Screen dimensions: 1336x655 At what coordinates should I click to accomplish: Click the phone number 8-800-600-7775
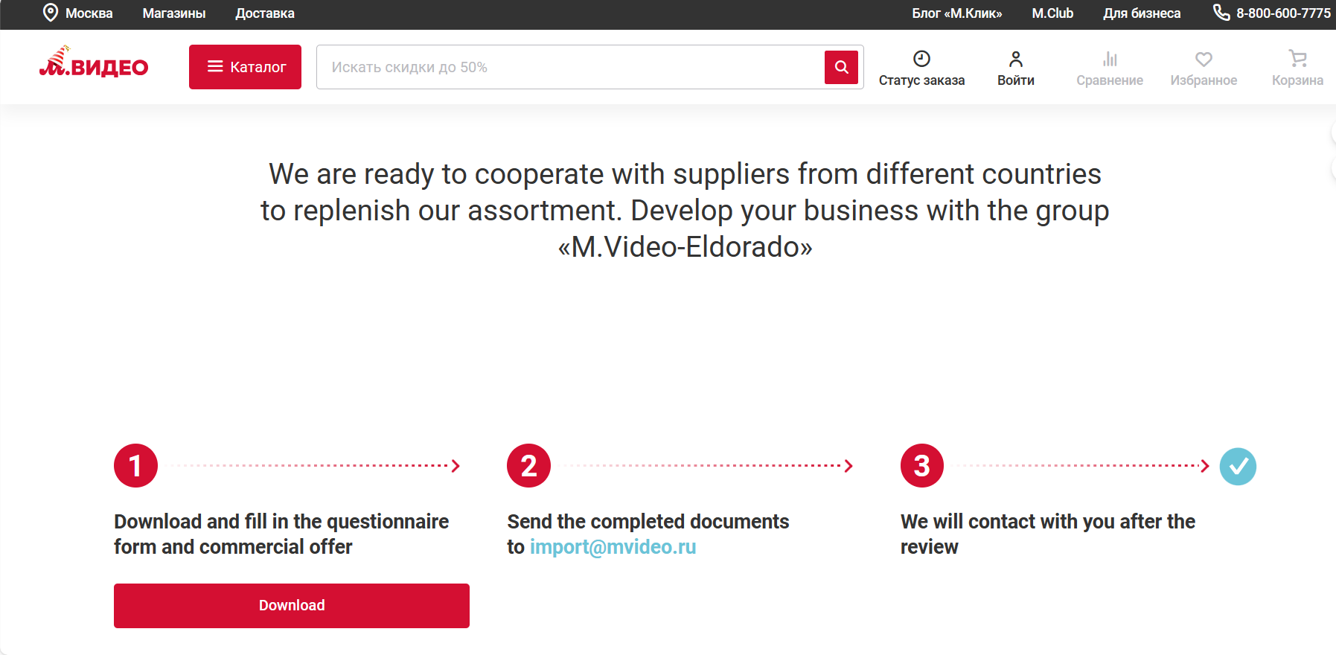pyautogui.click(x=1282, y=13)
